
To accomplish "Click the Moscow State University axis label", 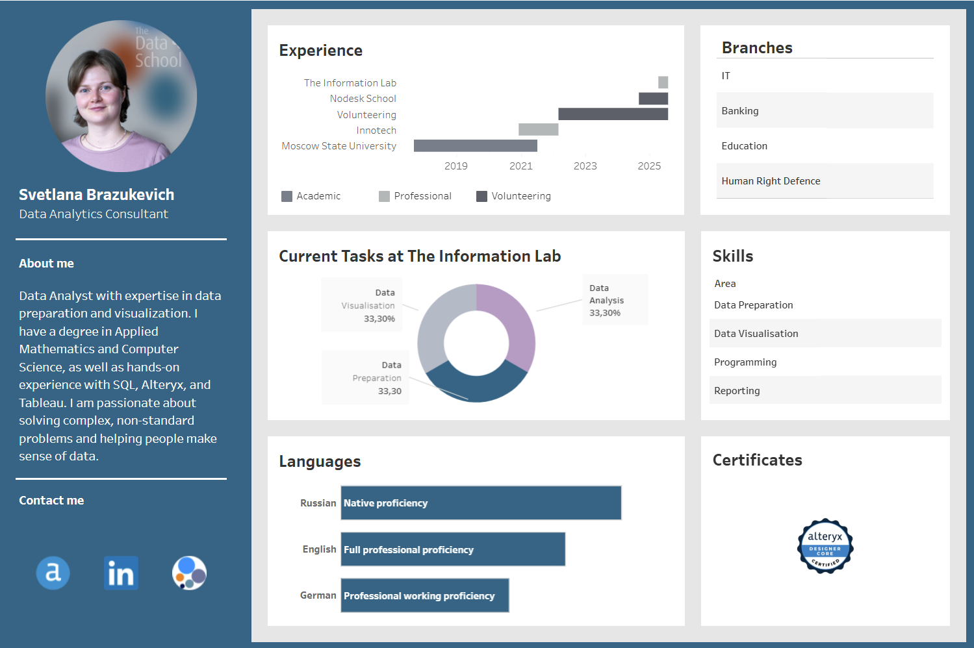I will pyautogui.click(x=339, y=146).
